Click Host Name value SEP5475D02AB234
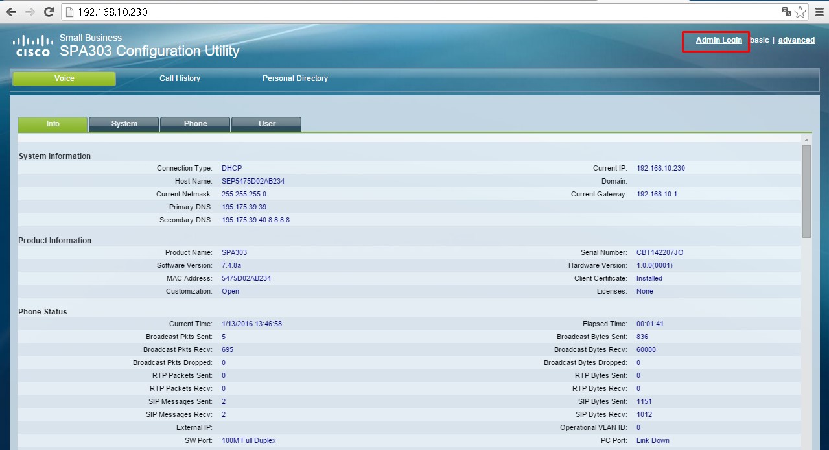 point(253,181)
